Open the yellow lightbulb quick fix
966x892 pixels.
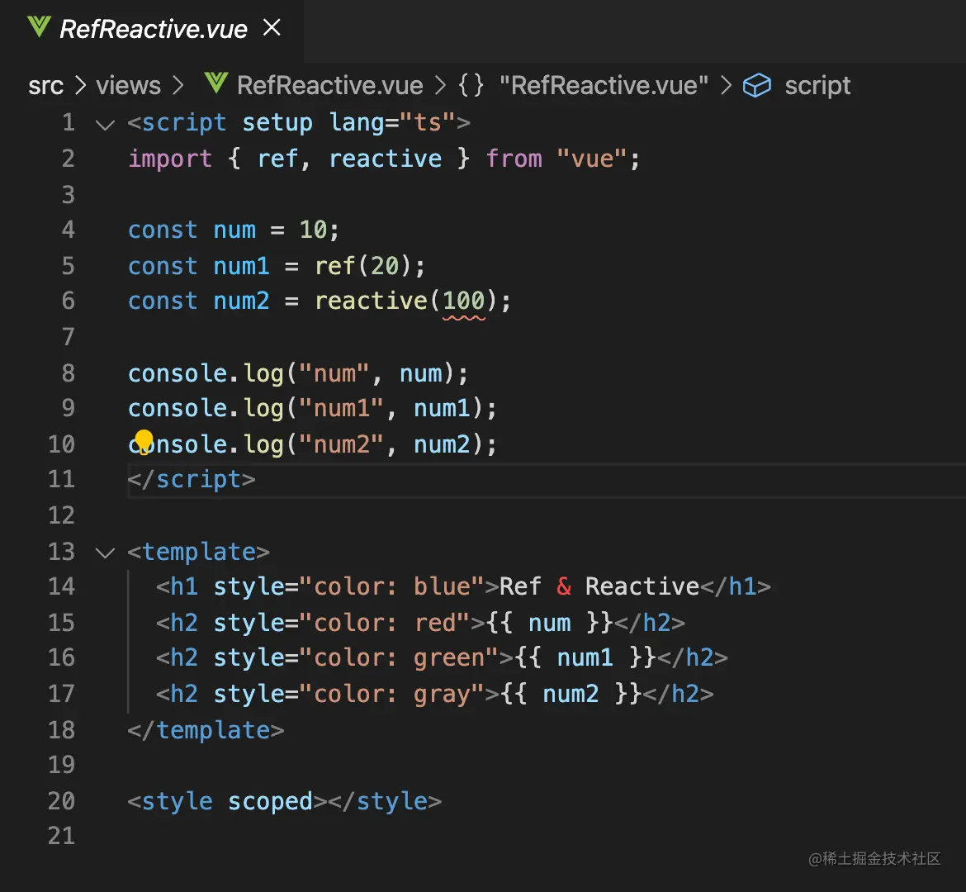pos(144,441)
